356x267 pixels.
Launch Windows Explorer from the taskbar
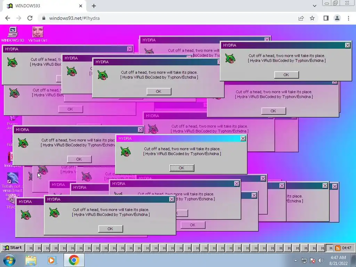point(31,260)
